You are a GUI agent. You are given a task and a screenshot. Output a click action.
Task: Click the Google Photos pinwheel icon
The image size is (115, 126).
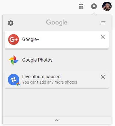[14, 60]
